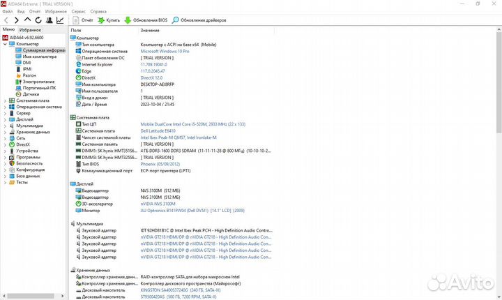Screen dimensions: 502x300
Task: Open the Вид menu
Action: click(21, 11)
